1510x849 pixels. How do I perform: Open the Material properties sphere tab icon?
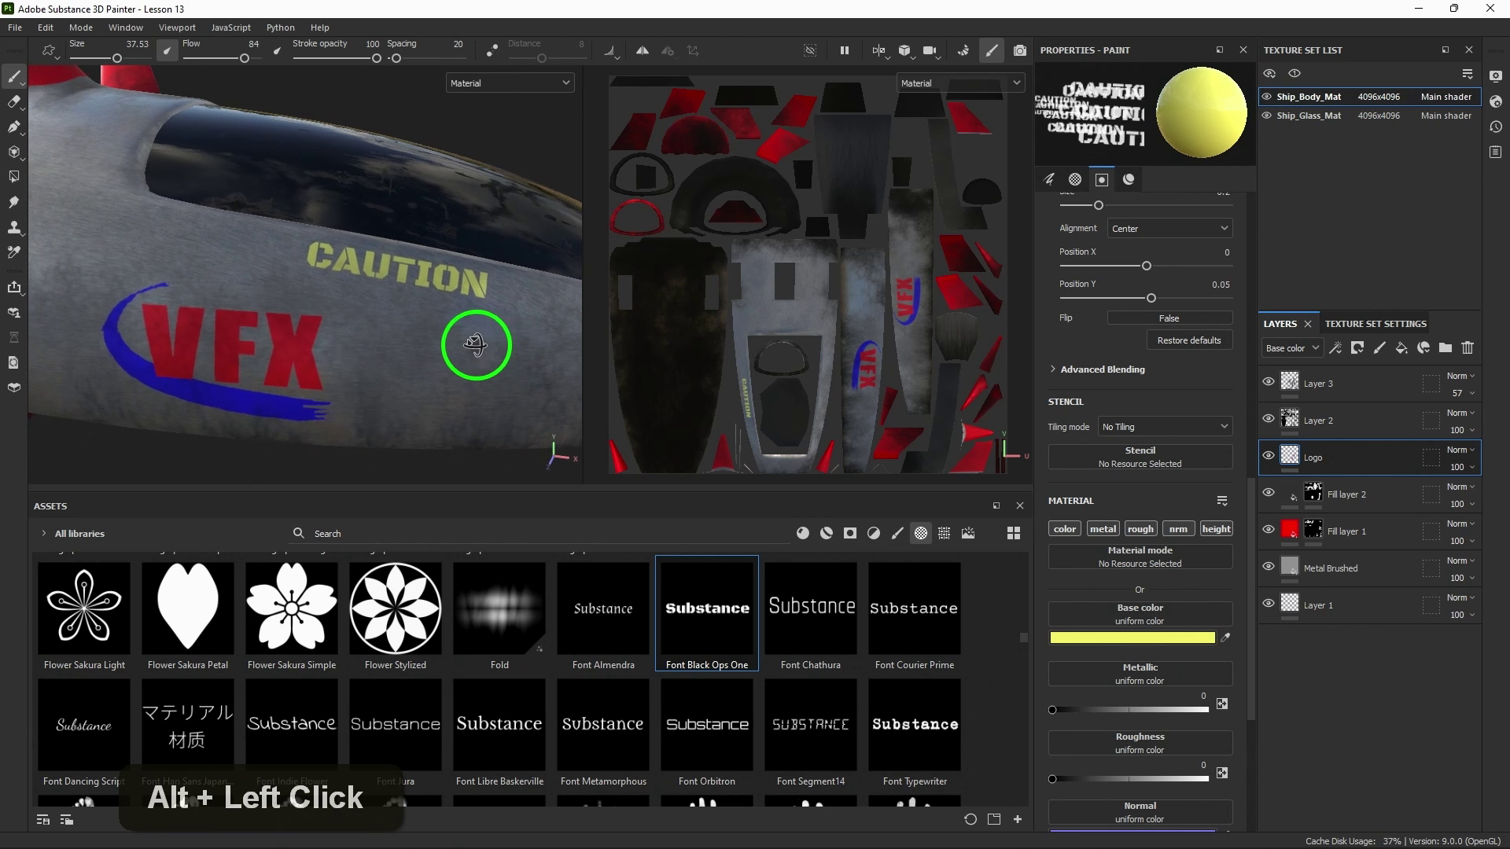[x=1129, y=179]
